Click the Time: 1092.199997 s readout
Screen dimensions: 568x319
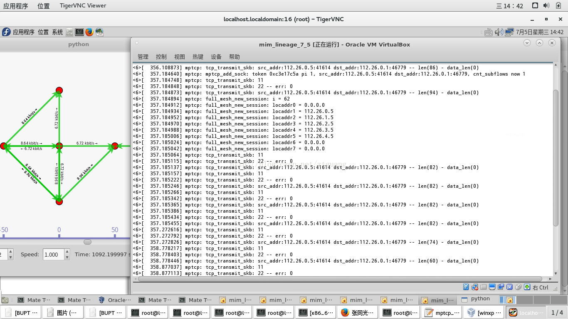click(x=103, y=254)
